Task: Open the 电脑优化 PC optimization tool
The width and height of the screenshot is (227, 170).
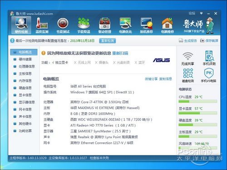Action: (125, 25)
